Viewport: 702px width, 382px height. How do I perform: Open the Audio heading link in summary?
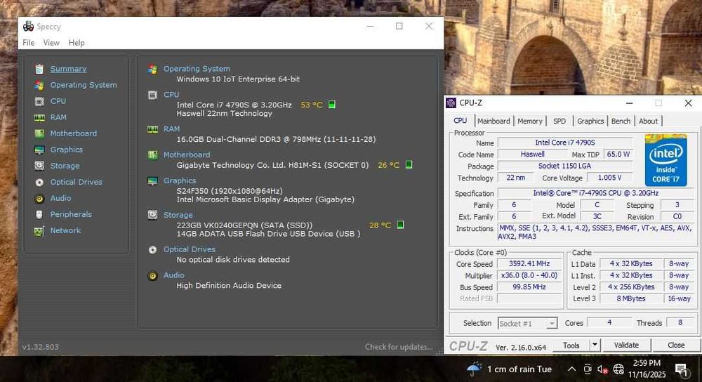coord(173,275)
